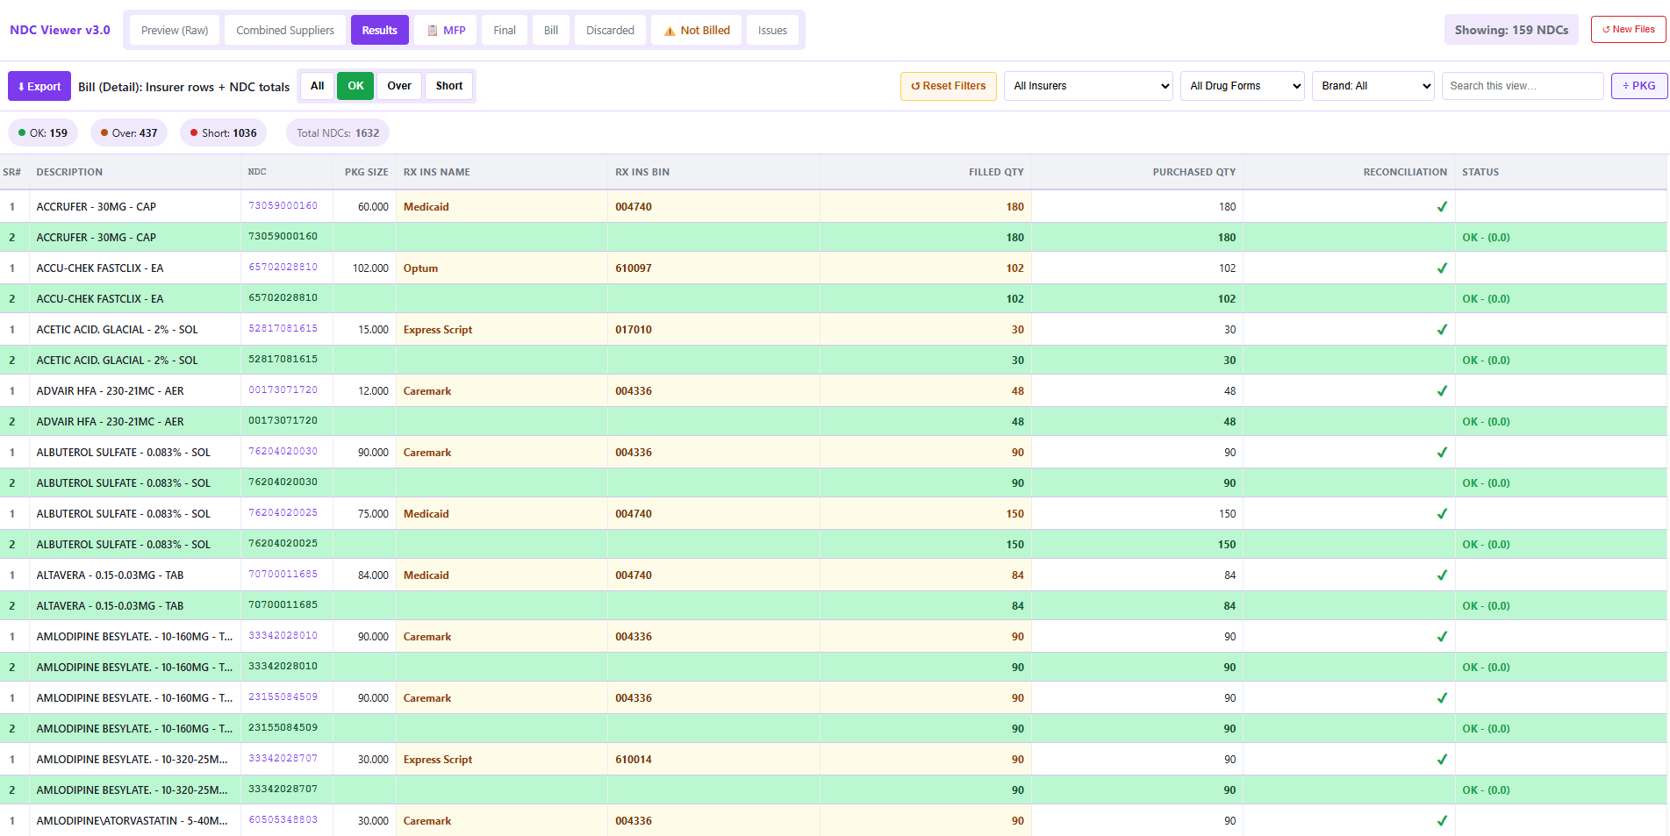Screen dimensions: 1670x836
Task: Toggle the OK status filter
Action: click(x=355, y=86)
